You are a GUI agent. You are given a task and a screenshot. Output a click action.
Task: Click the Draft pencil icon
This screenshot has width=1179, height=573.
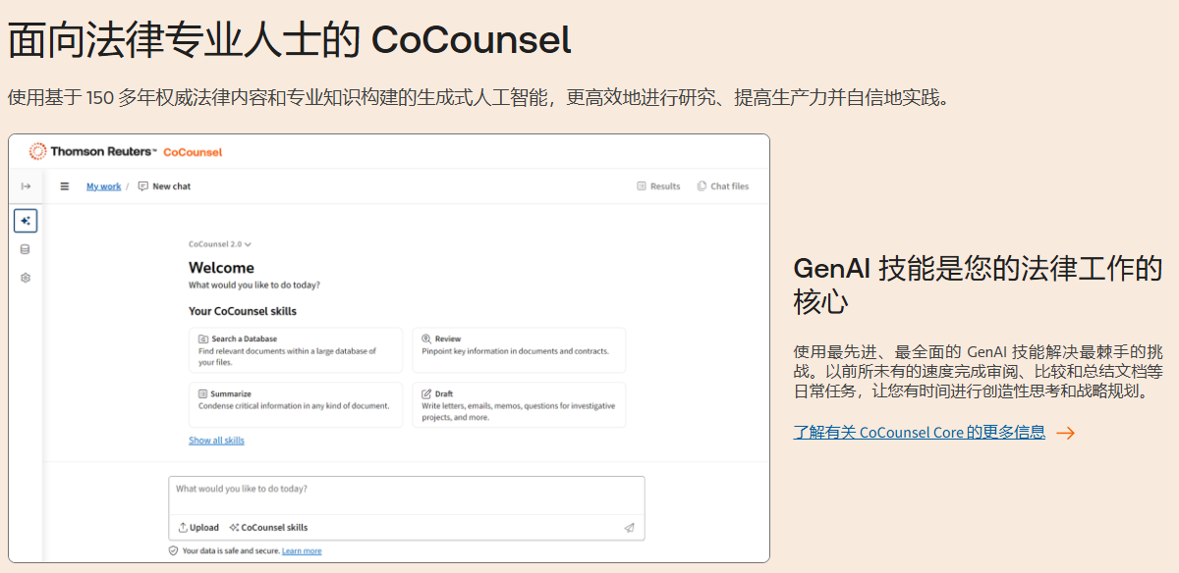pos(426,393)
